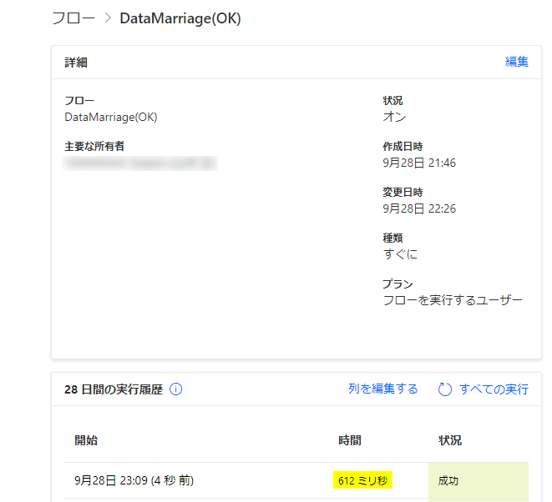Go back to フロー via breadcrumb
Viewport: 552px width, 502px height.
pos(73,18)
